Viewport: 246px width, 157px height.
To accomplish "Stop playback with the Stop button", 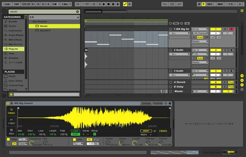I will pos(109,4).
